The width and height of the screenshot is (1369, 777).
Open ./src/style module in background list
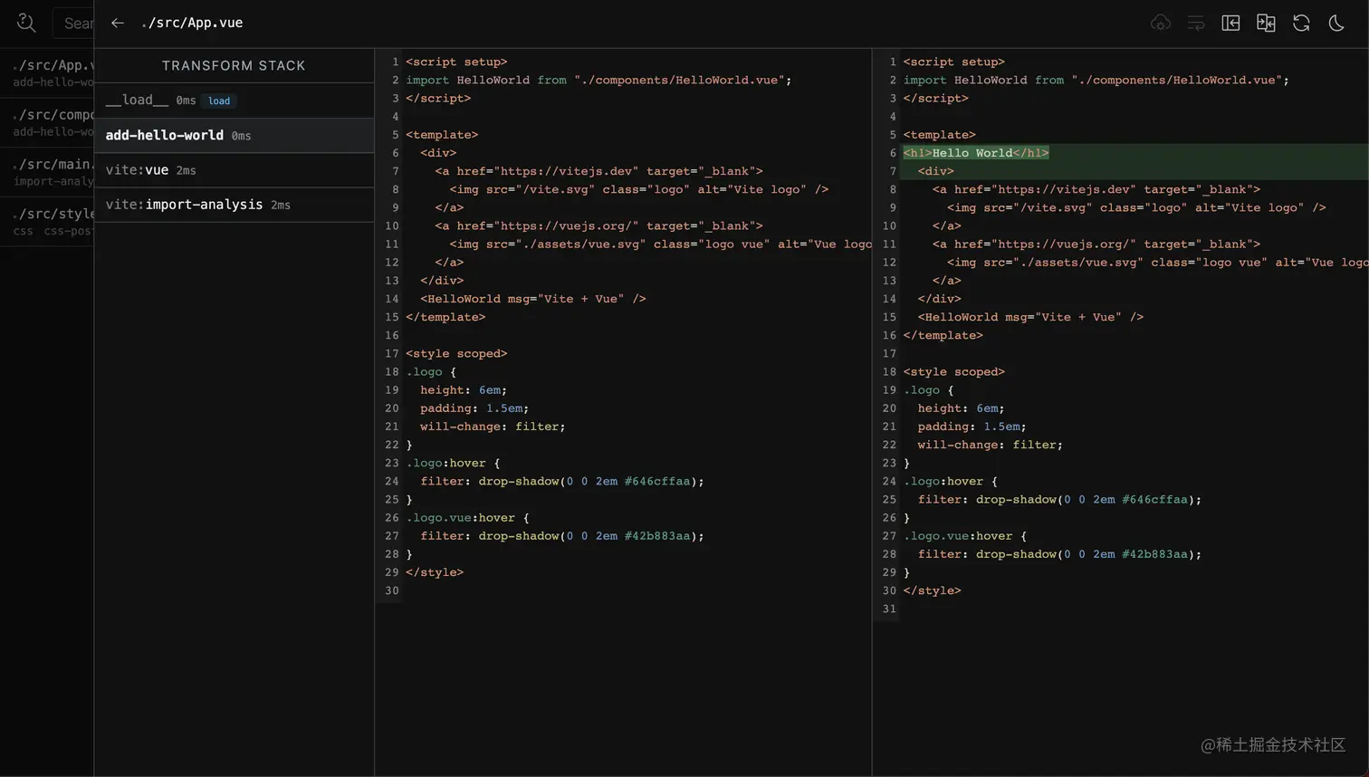47,222
